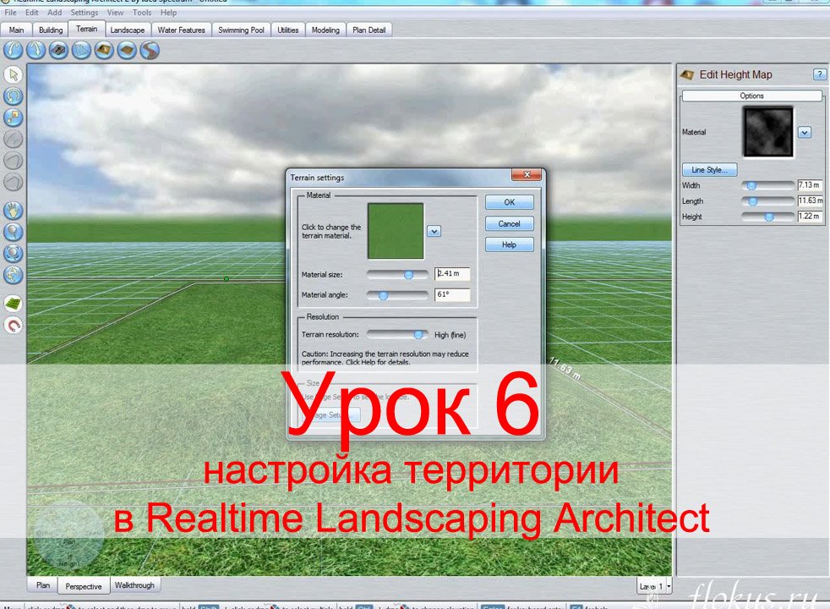This screenshot has width=830, height=609.
Task: Click the Terrain resolution slider handle
Action: point(418,335)
